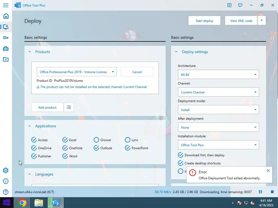Collapse the Languages section
Viewport: 278px width, 208px height.
click(30, 174)
